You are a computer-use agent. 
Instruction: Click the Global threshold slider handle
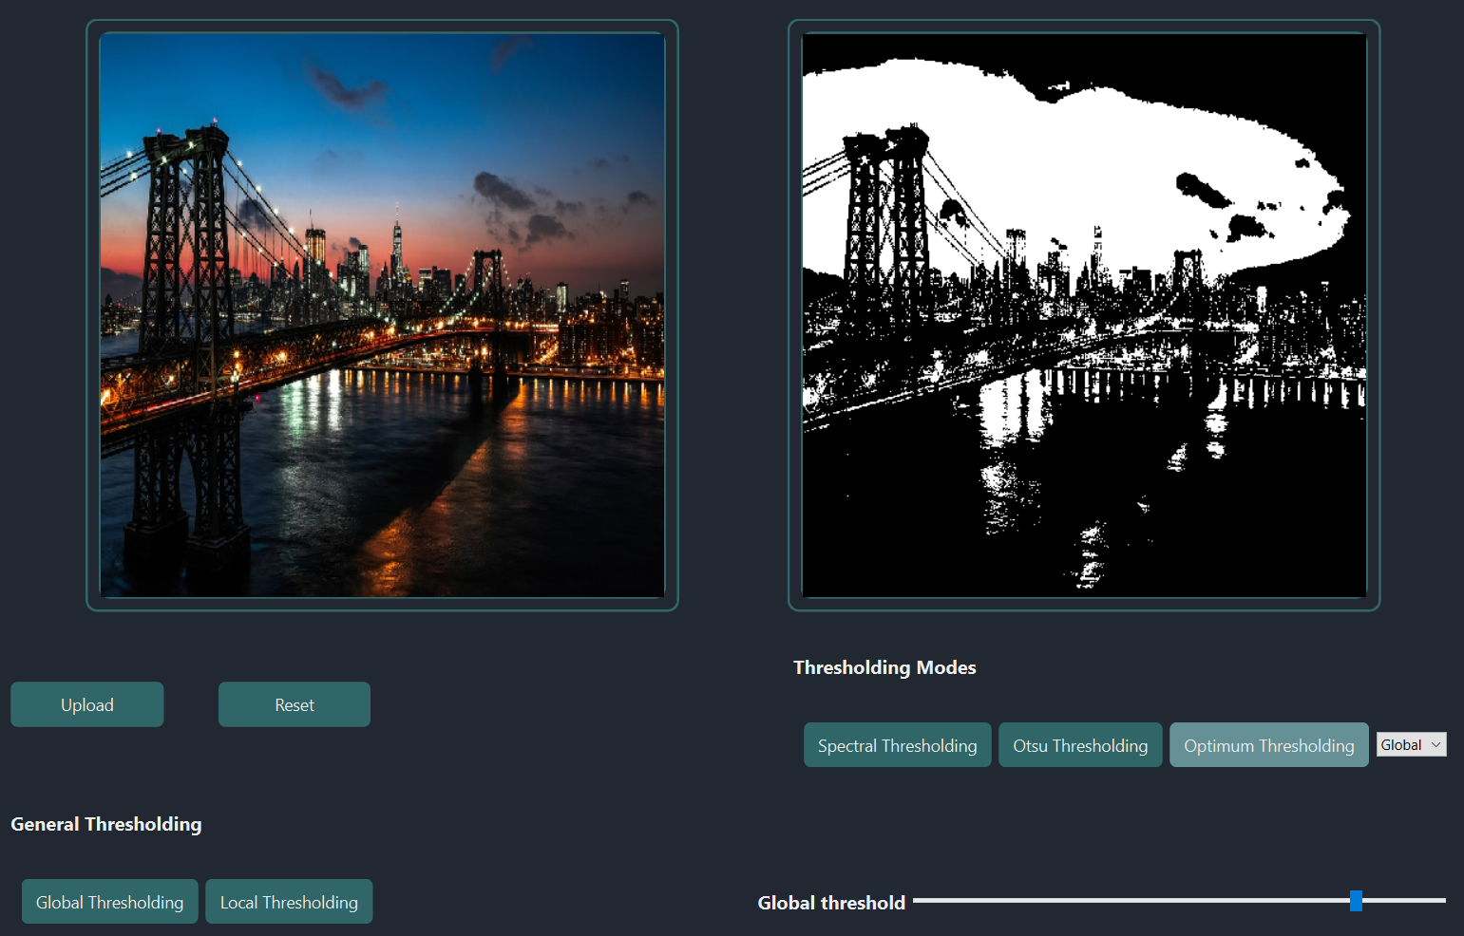tap(1357, 901)
